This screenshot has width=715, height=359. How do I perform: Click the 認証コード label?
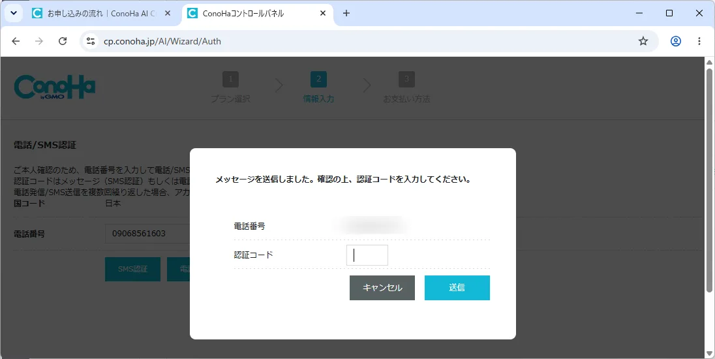pos(254,255)
